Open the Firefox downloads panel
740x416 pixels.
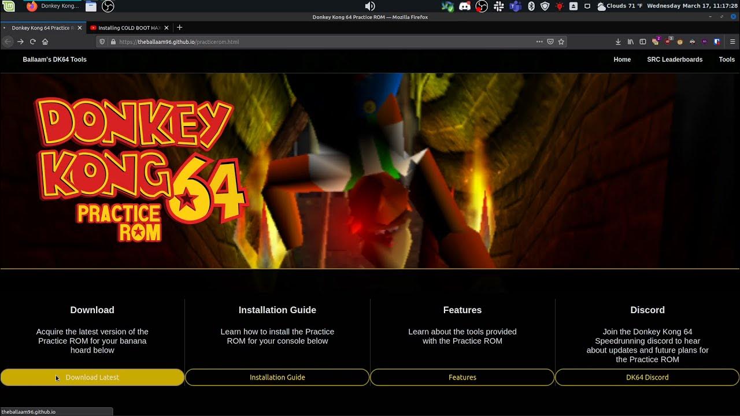(x=618, y=42)
